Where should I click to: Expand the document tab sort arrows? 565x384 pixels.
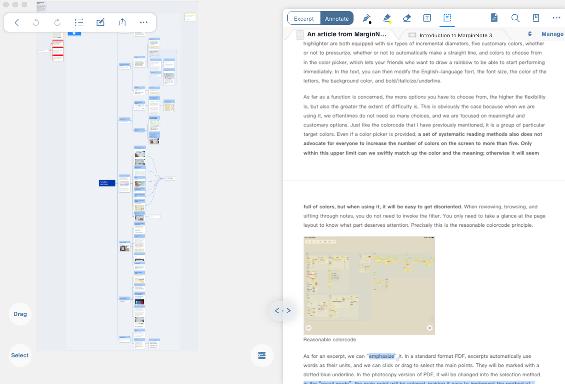point(530,34)
